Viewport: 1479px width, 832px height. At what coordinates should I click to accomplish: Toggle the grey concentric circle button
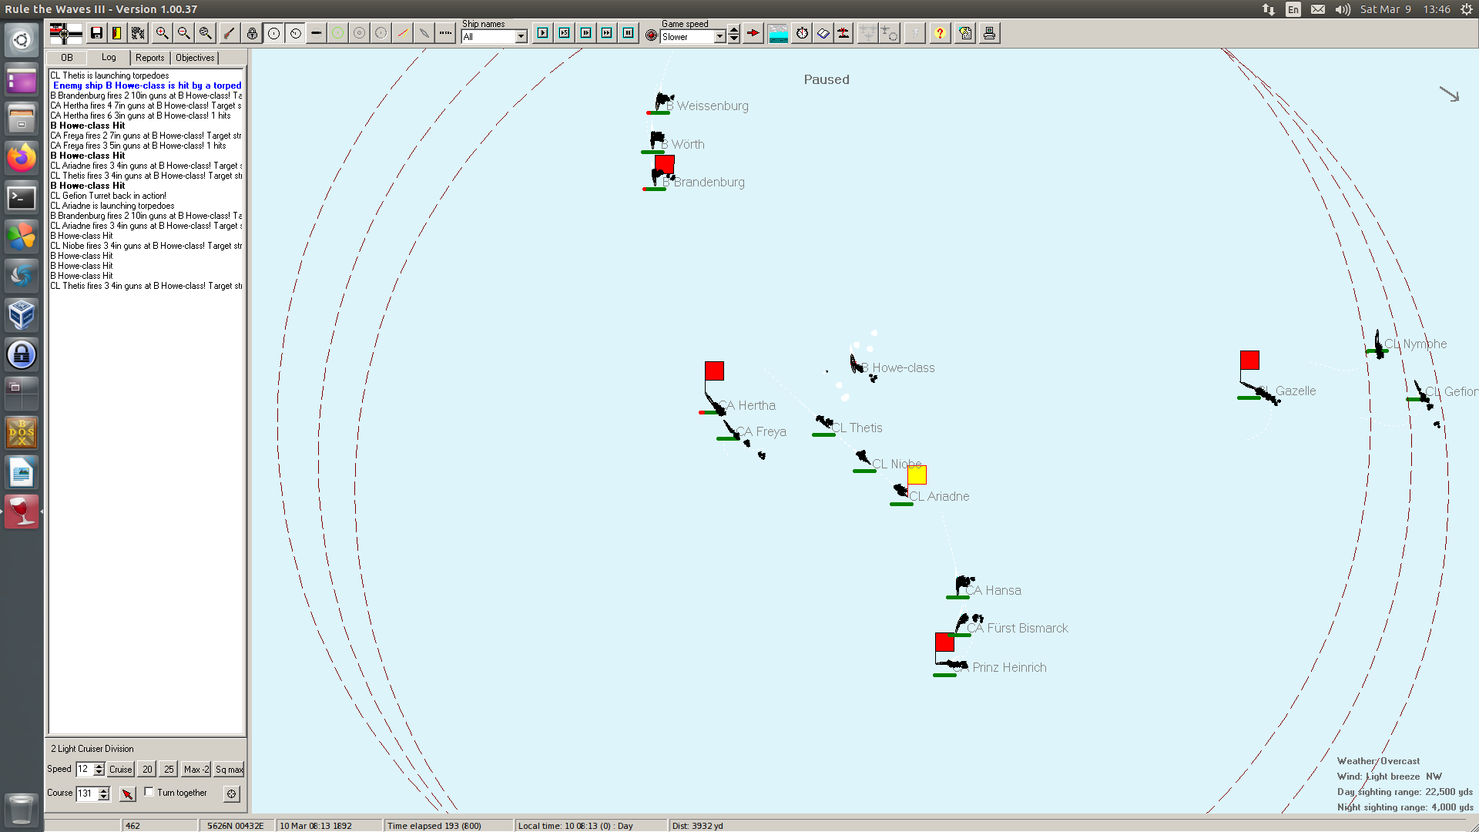click(x=360, y=33)
